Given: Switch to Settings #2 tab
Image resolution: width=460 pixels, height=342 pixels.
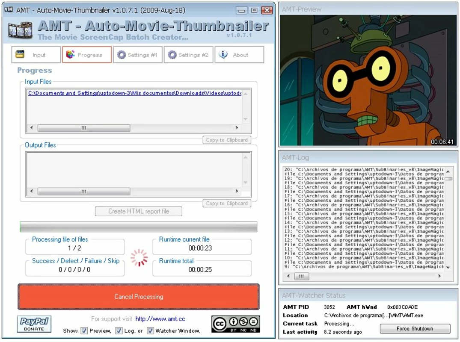Looking at the screenshot, I should pyautogui.click(x=188, y=55).
